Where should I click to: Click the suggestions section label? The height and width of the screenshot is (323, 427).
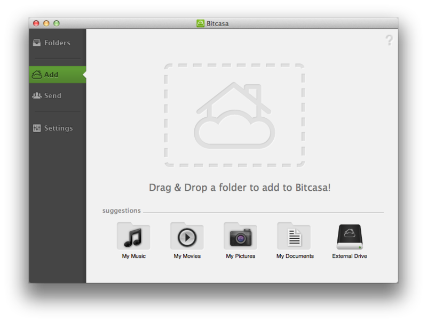[121, 211]
